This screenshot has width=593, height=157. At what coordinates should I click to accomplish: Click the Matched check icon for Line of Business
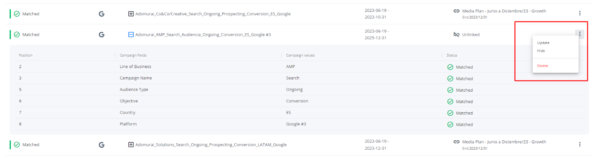[450, 67]
